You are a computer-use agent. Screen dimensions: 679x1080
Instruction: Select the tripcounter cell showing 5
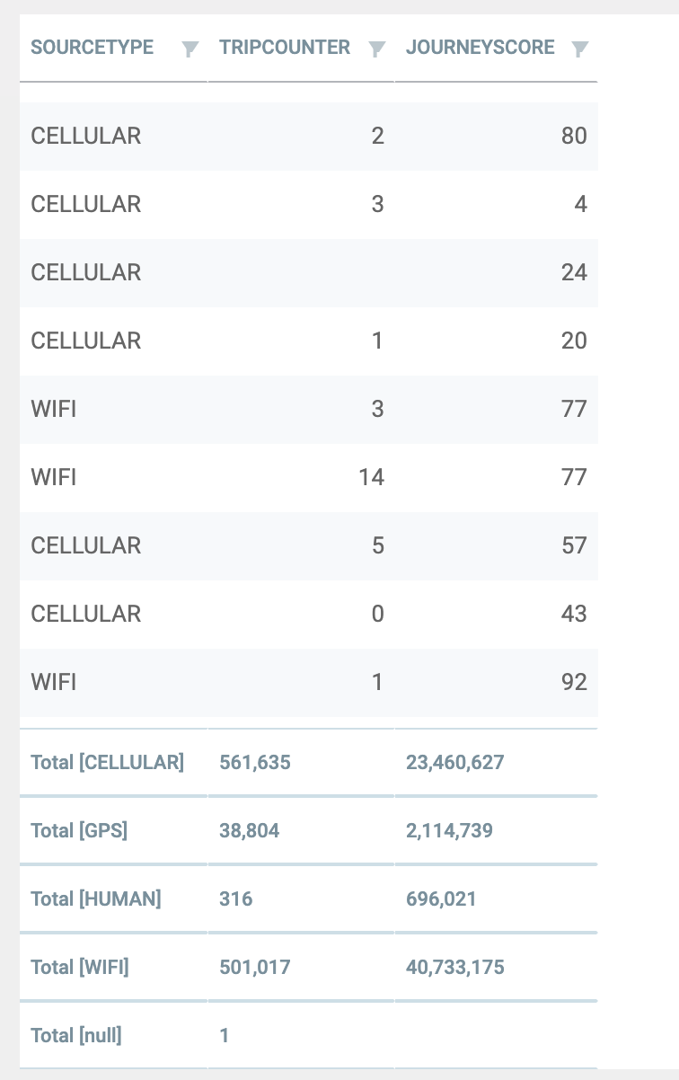[378, 545]
